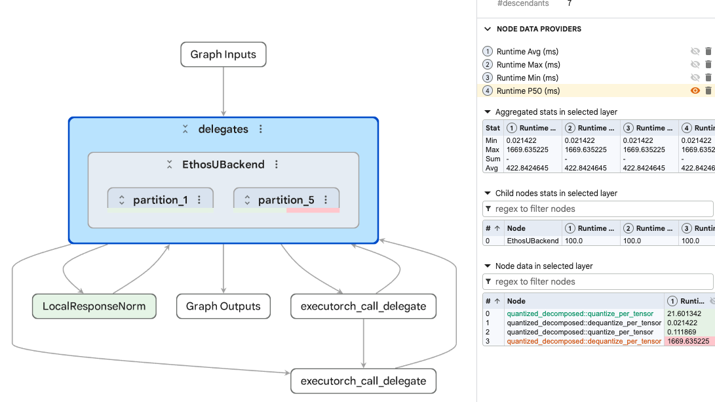Screen dimensions: 715x402
Task: Open EthosUBackend more options menu
Action: click(277, 164)
